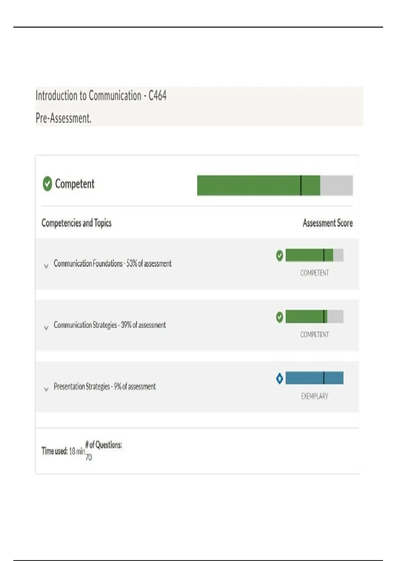Click the green checkmark beside overall Competent

[48, 184]
